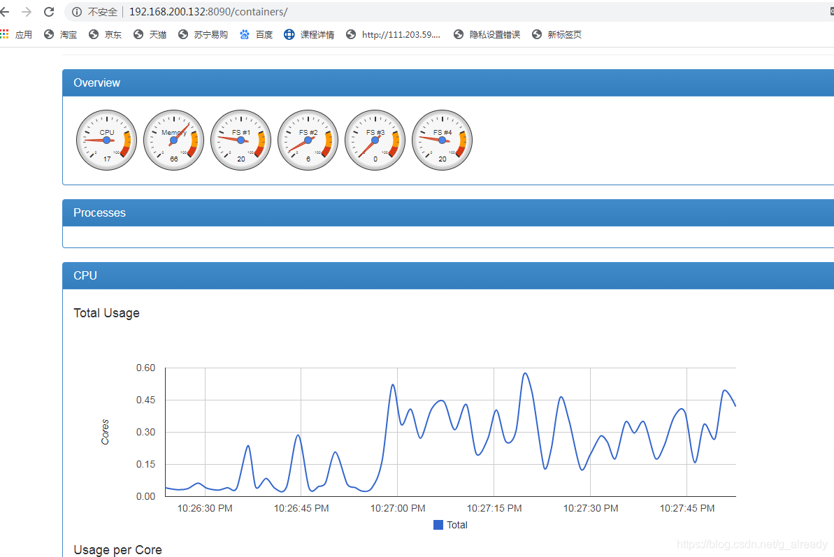Click the Cores axis title
The height and width of the screenshot is (557, 834).
[105, 432]
